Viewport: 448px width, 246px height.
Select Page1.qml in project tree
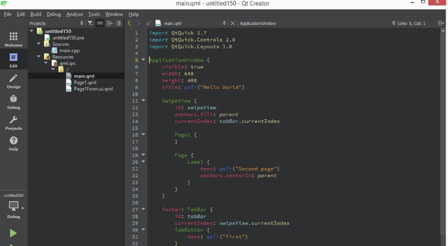click(x=85, y=82)
